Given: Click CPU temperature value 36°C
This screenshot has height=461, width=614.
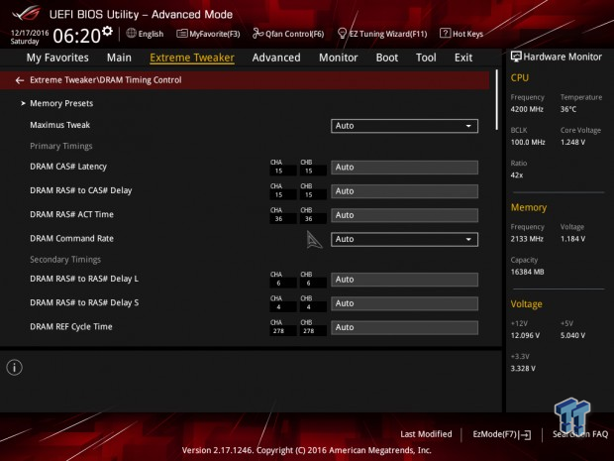Looking at the screenshot, I should pyautogui.click(x=568, y=109).
